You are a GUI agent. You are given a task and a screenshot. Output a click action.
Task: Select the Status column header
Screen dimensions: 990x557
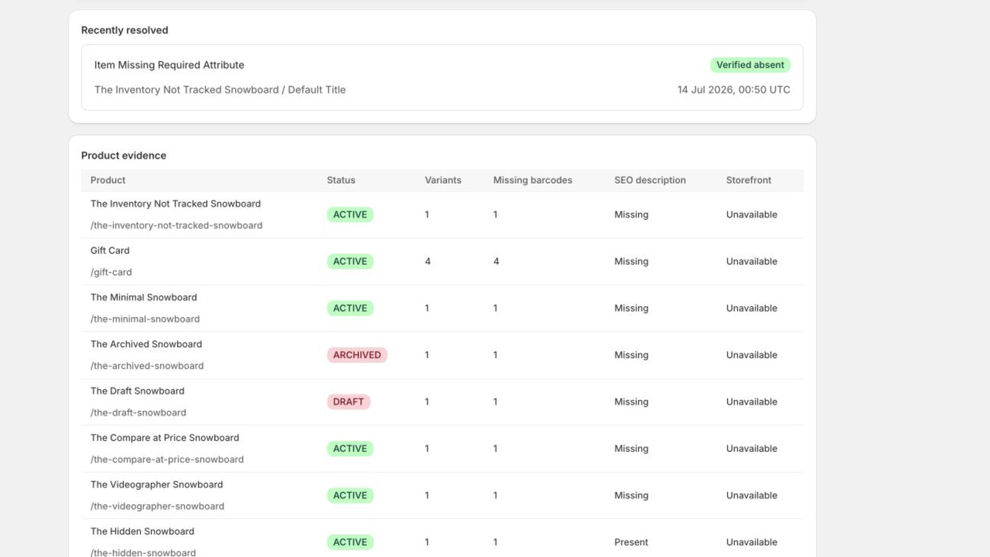coord(341,180)
